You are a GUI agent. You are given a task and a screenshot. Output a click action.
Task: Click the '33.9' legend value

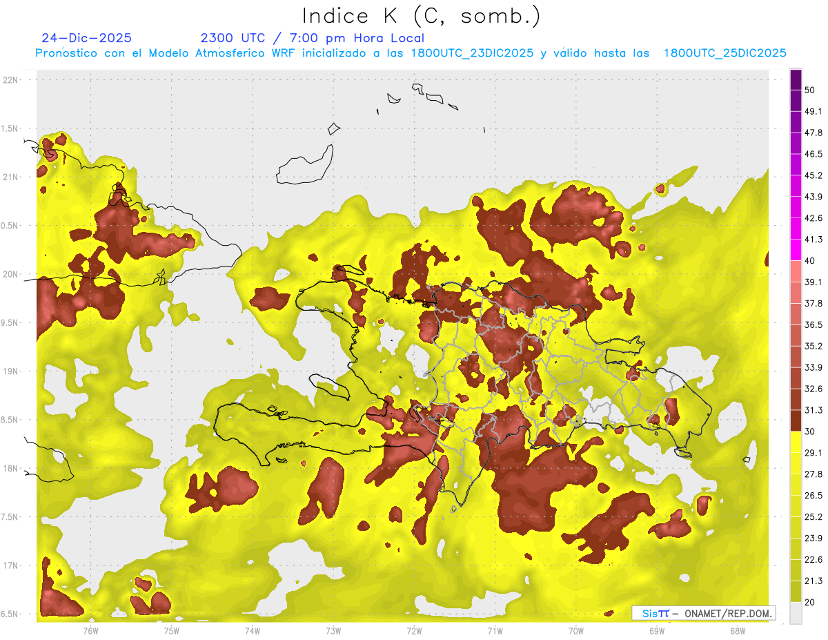point(813,367)
